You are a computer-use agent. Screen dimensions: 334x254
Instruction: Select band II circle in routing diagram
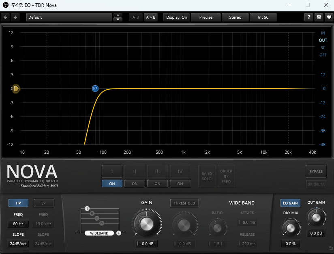[x=92, y=213]
